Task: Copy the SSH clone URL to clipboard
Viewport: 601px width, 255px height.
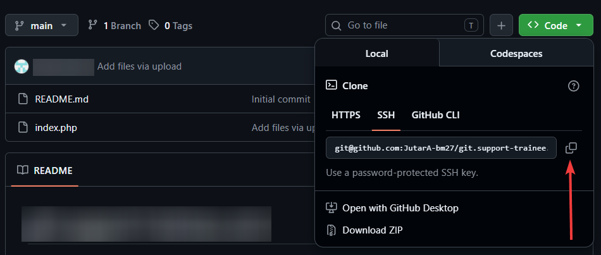Action: tap(571, 147)
